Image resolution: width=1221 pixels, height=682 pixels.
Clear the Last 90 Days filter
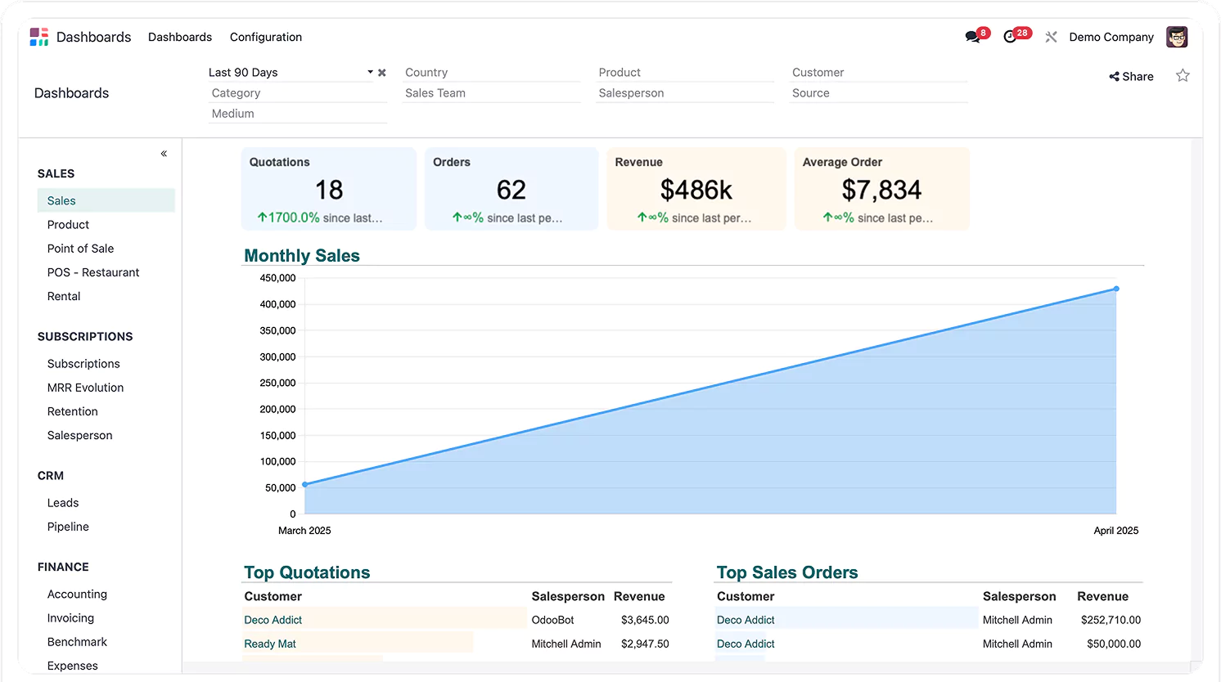[381, 73]
